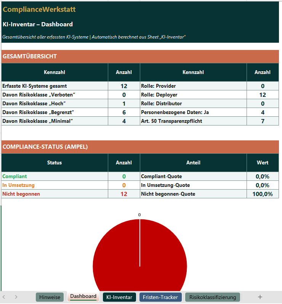The height and width of the screenshot is (304, 282).
Task: Switch to the KI-Inventar sheet tab
Action: pos(119,297)
